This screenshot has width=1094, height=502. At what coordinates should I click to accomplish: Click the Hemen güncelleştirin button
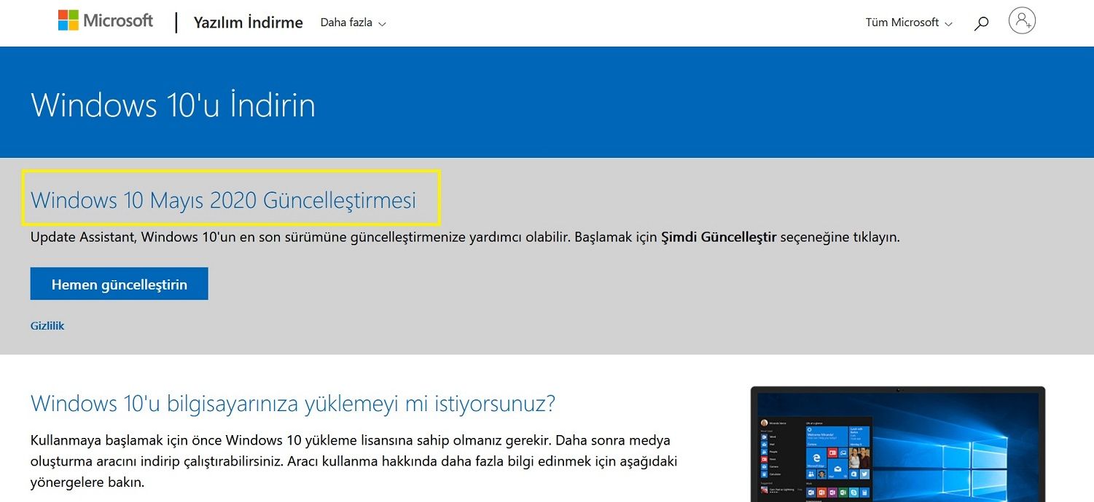coord(120,284)
